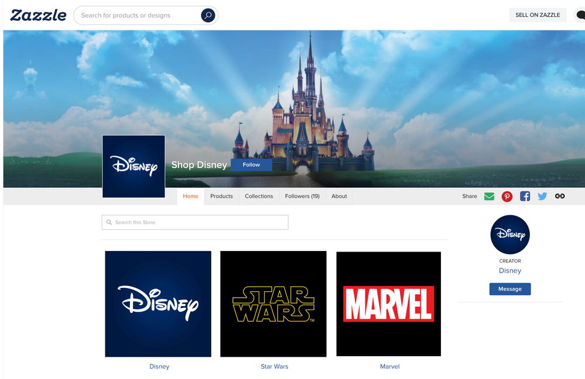This screenshot has height=379, width=585.
Task: Open the Collections tab
Action: [259, 196]
